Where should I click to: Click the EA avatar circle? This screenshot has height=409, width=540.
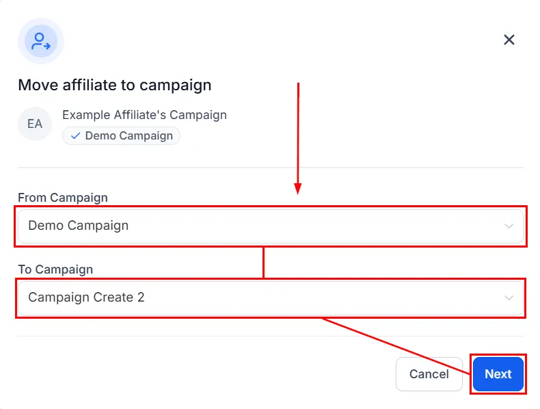click(35, 124)
